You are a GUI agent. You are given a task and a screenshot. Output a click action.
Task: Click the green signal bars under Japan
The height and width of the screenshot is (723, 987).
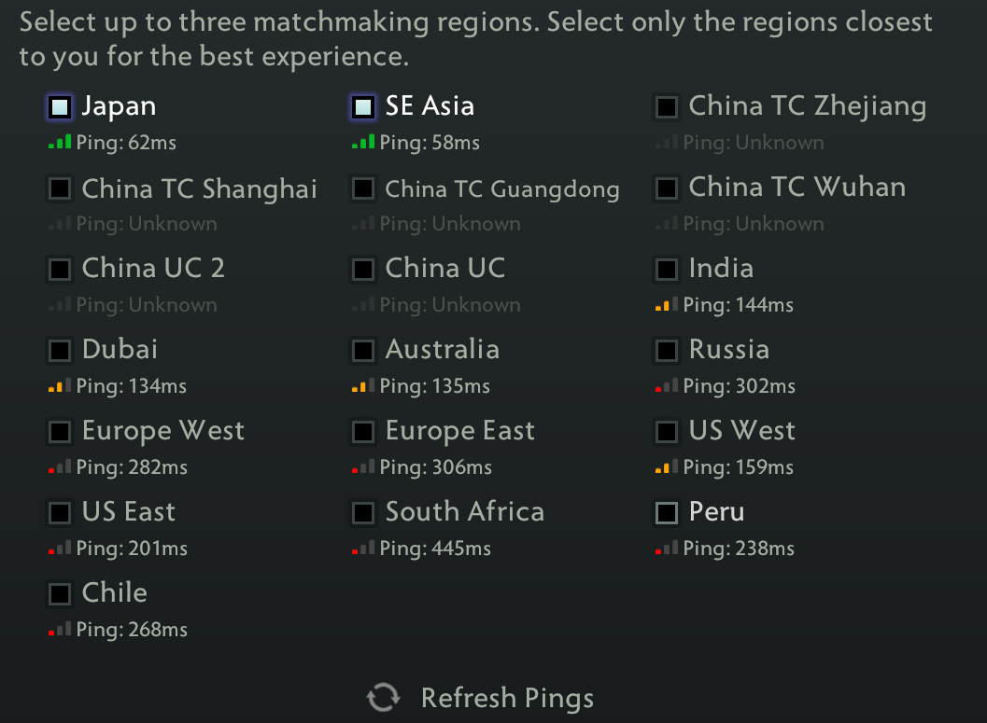click(x=60, y=143)
